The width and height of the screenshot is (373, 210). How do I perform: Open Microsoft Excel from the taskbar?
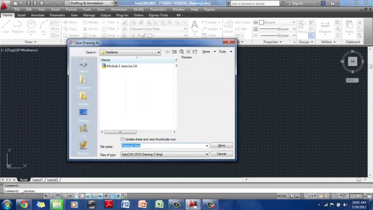[x=159, y=204]
